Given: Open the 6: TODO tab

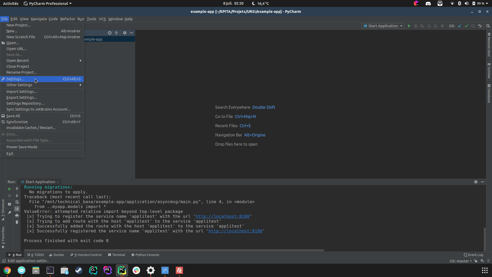Looking at the screenshot, I should point(36,255).
